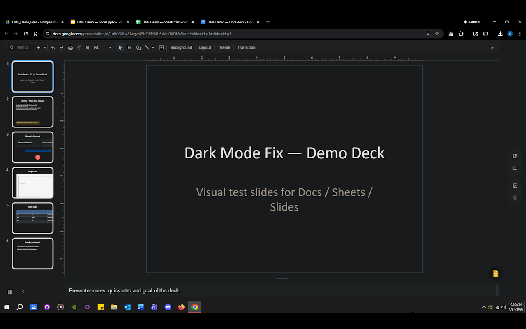Select the arrow cursor Select tool
This screenshot has height=329, width=526.
point(120,48)
